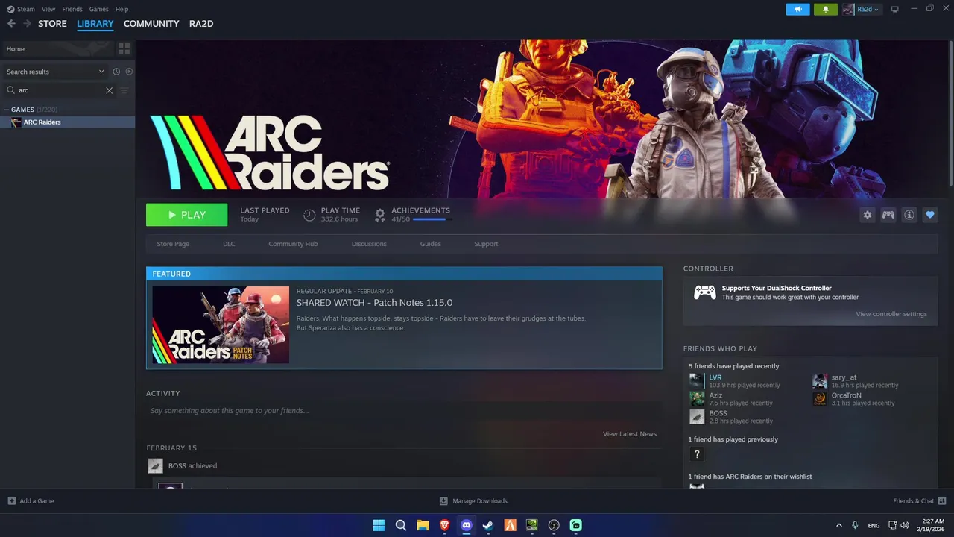
Task: Open sary_at friend avatar
Action: [820, 380]
